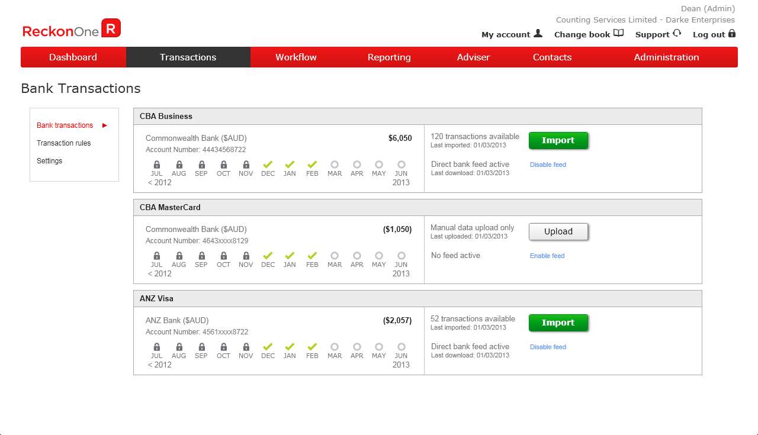Click AUG lock icon in CBA MasterCard
758x435 pixels.
(x=179, y=256)
